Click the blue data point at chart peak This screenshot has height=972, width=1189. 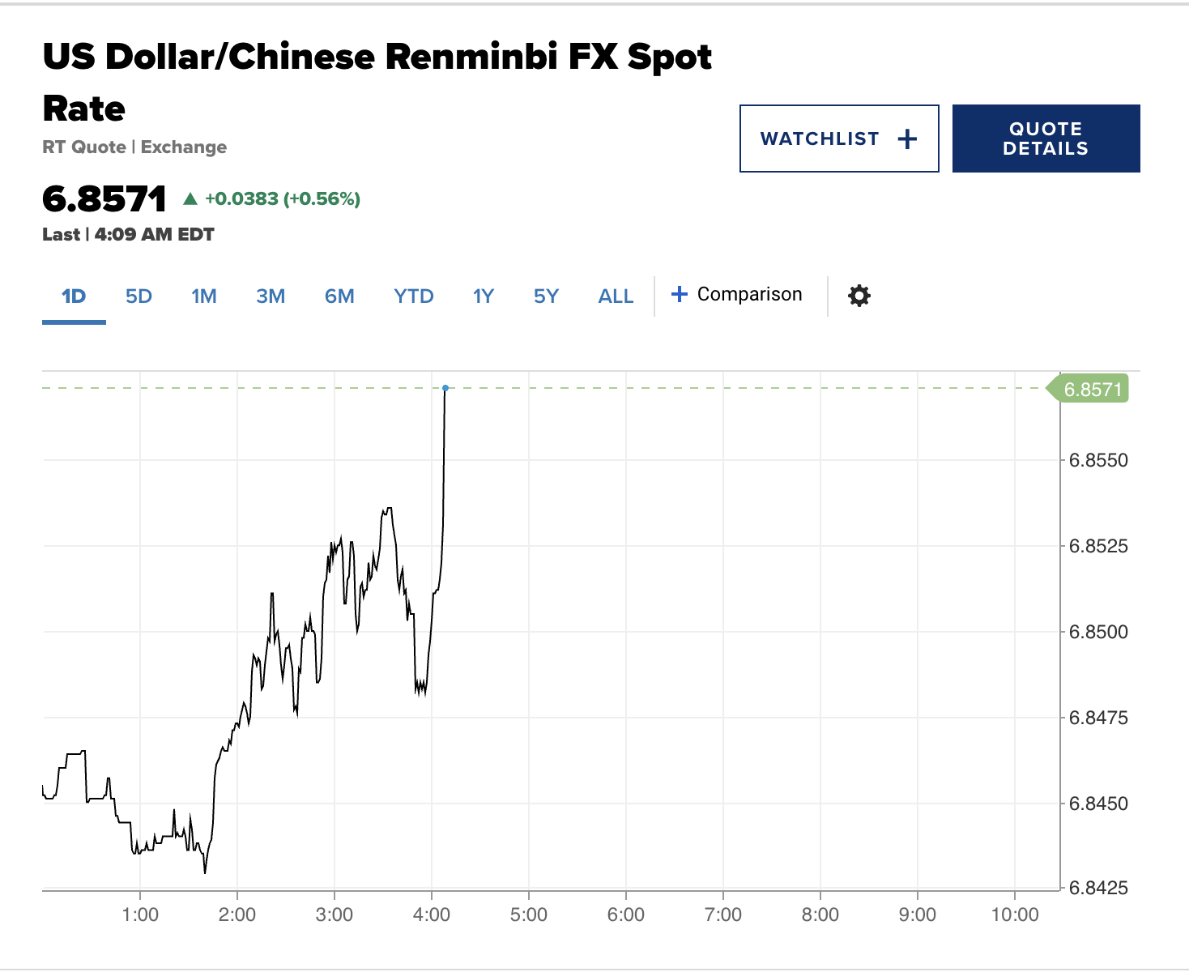(445, 388)
